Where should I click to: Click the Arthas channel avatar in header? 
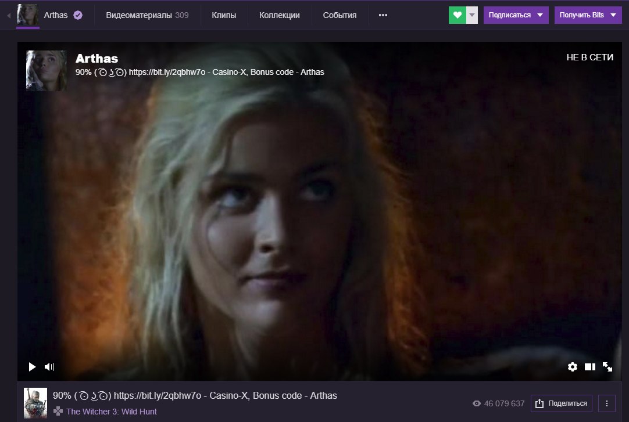point(28,15)
